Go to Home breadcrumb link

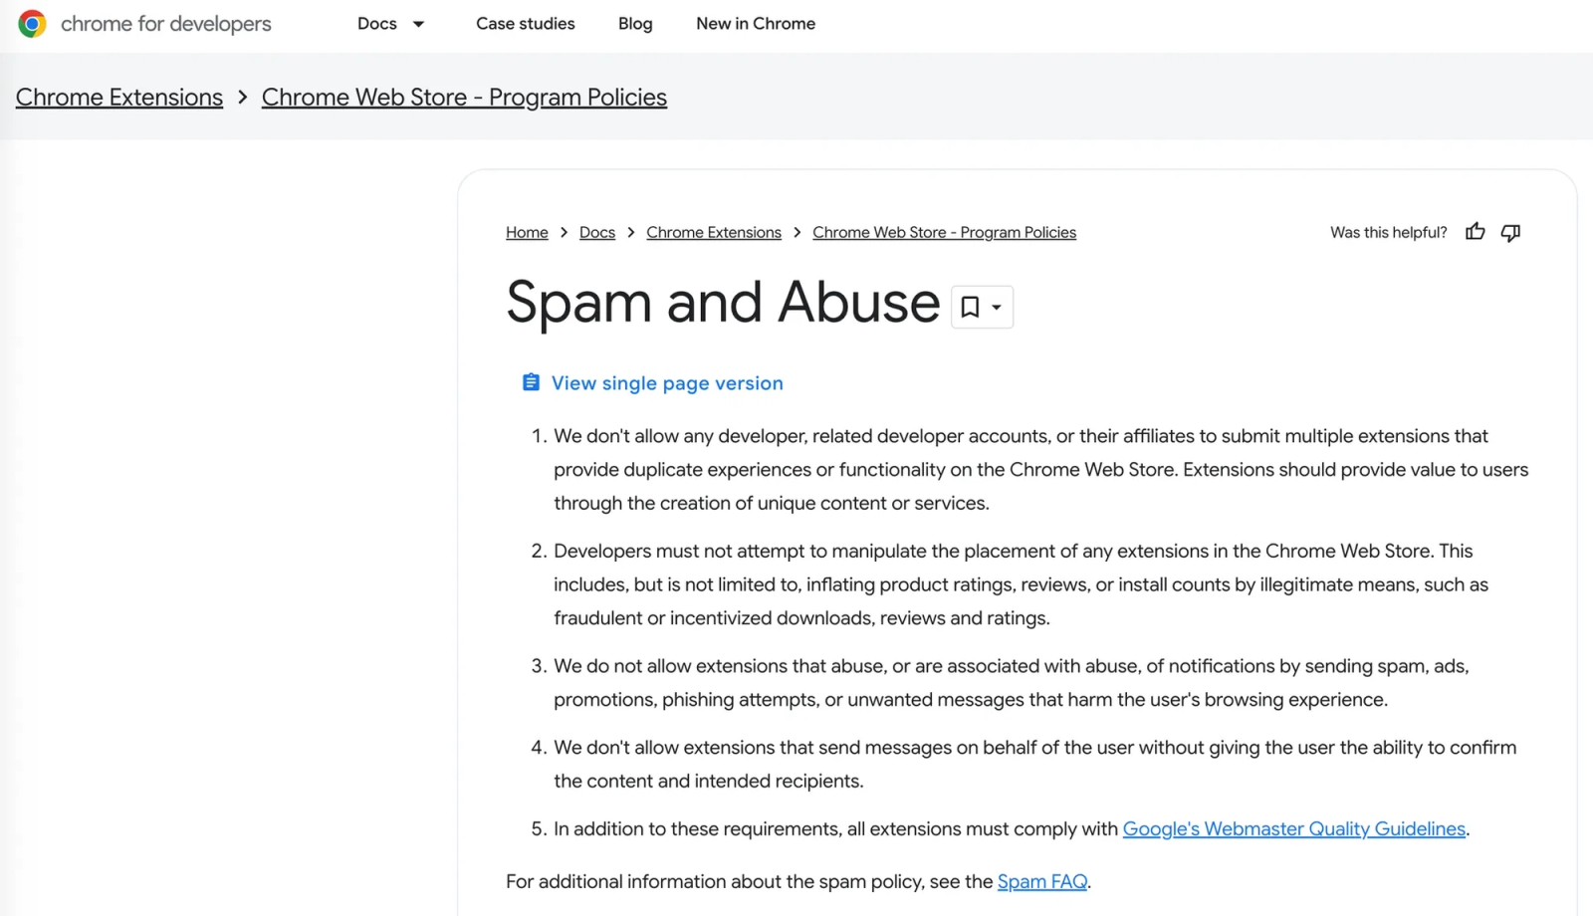pos(527,232)
